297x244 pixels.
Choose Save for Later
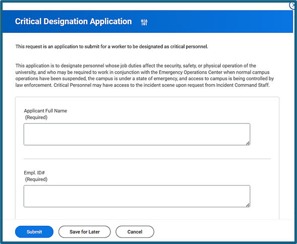point(85,232)
